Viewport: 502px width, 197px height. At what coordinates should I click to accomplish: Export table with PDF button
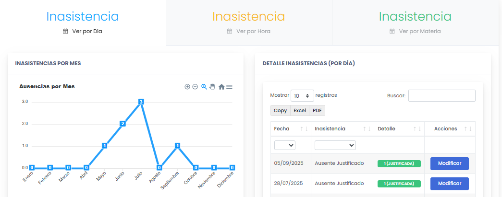point(317,110)
